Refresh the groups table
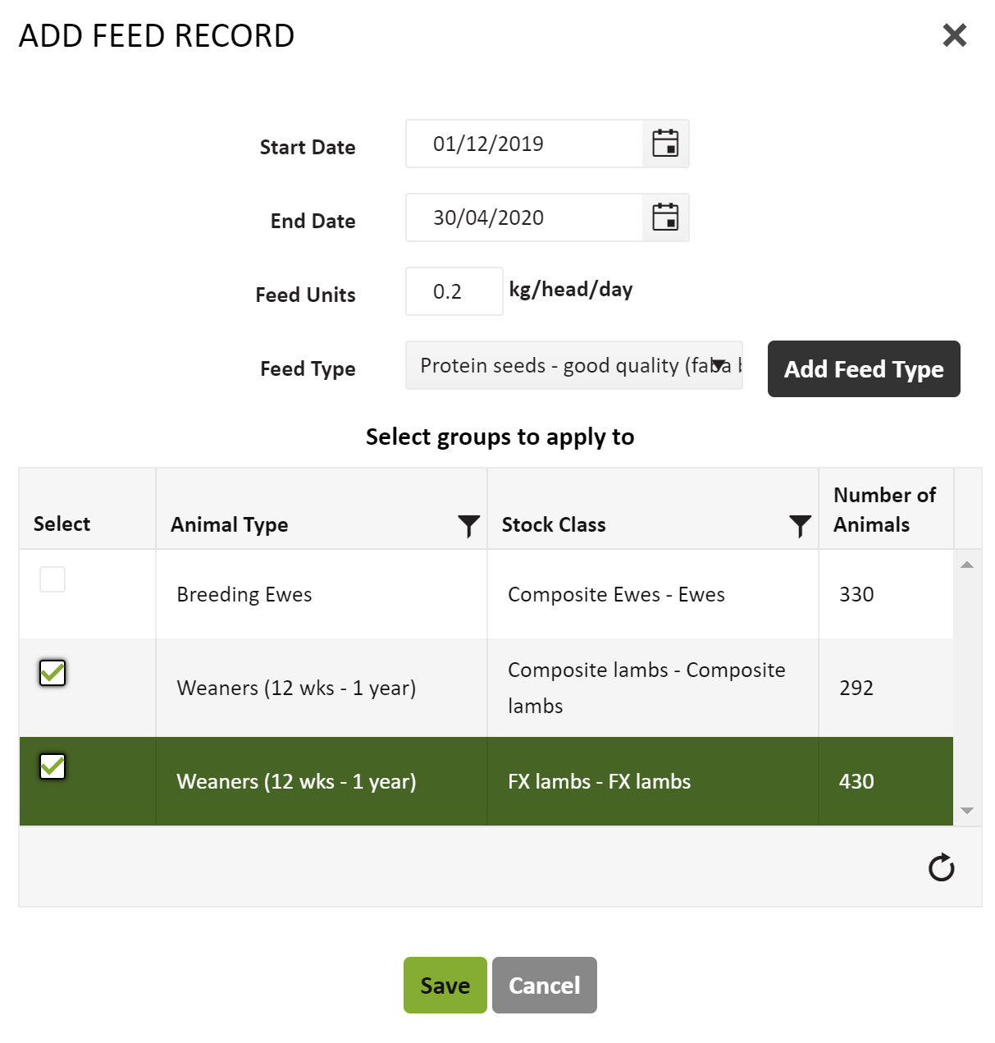This screenshot has width=995, height=1043. click(x=941, y=867)
